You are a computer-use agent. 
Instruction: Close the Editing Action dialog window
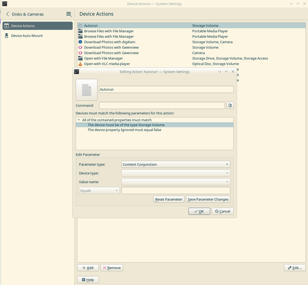[233, 72]
